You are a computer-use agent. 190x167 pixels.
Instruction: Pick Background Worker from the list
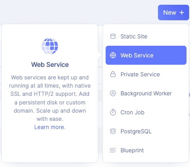(x=146, y=93)
